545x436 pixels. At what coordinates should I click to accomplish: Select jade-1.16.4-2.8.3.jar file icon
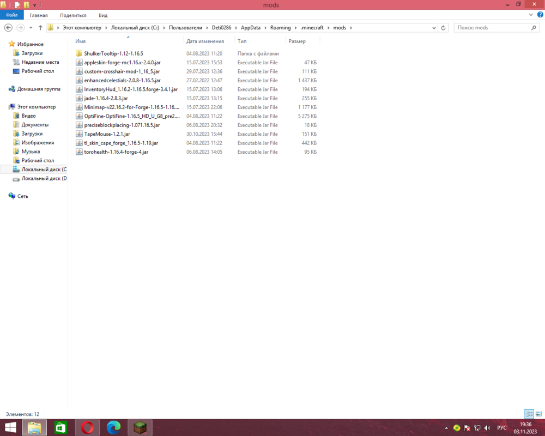(x=79, y=98)
